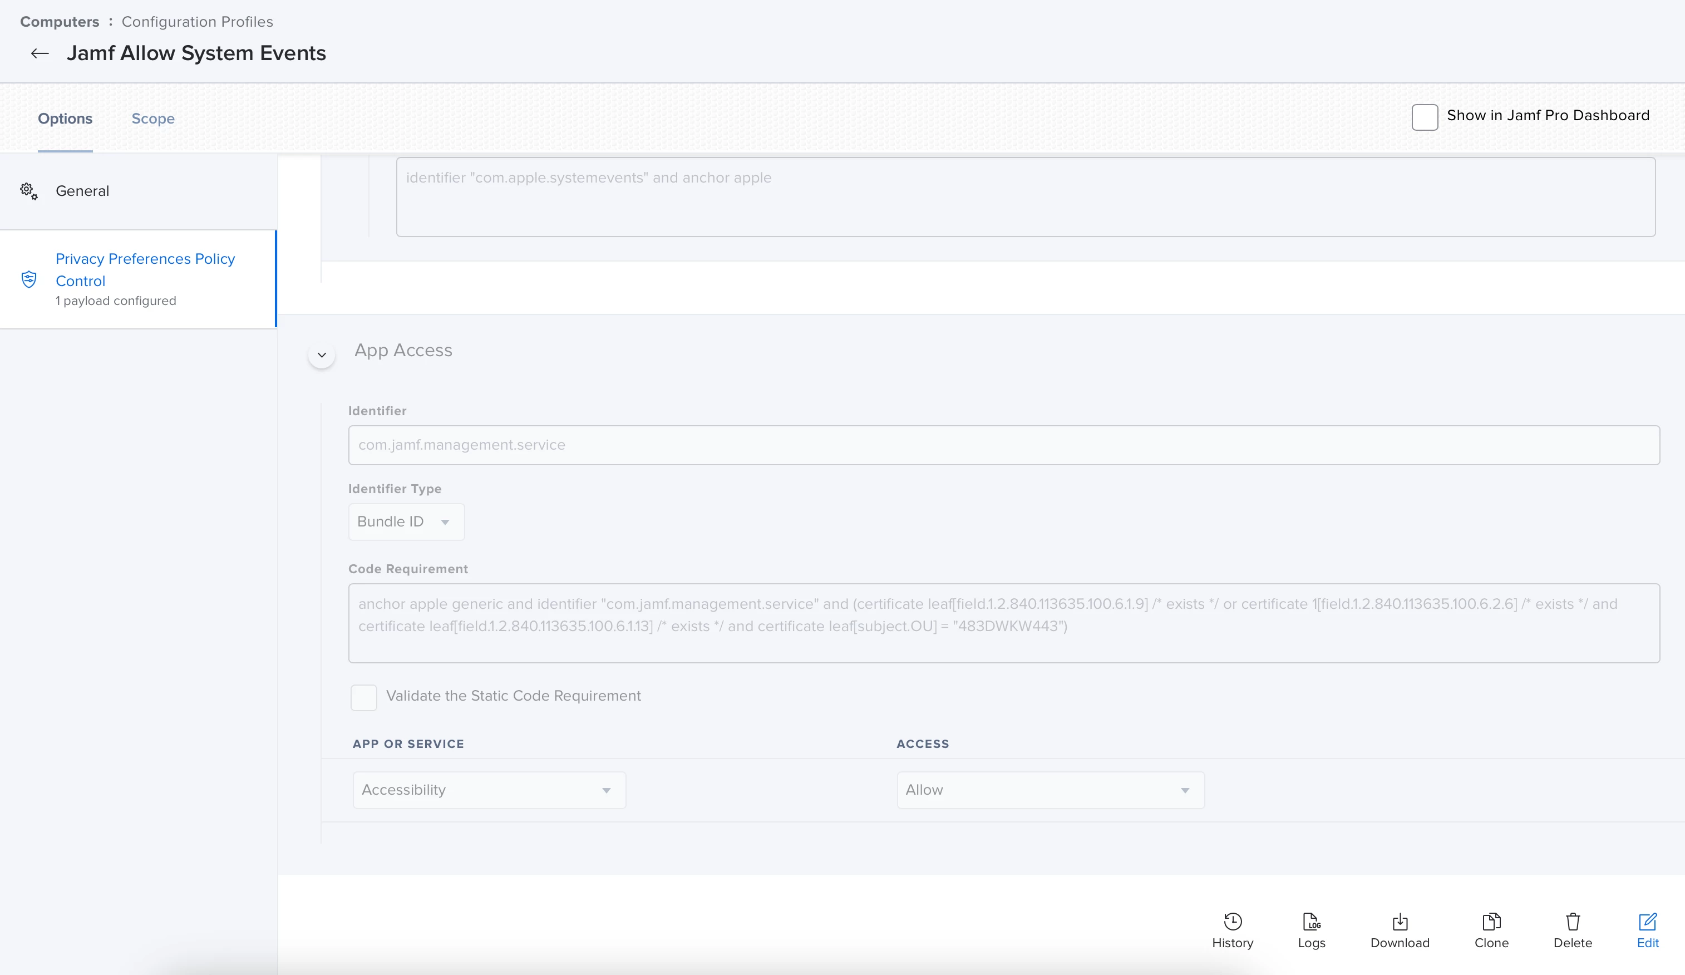This screenshot has width=1685, height=975.
Task: Click the Configuration Profiles breadcrumb
Action: point(197,21)
